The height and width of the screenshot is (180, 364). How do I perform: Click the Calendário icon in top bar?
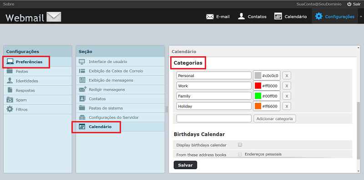tap(278, 16)
